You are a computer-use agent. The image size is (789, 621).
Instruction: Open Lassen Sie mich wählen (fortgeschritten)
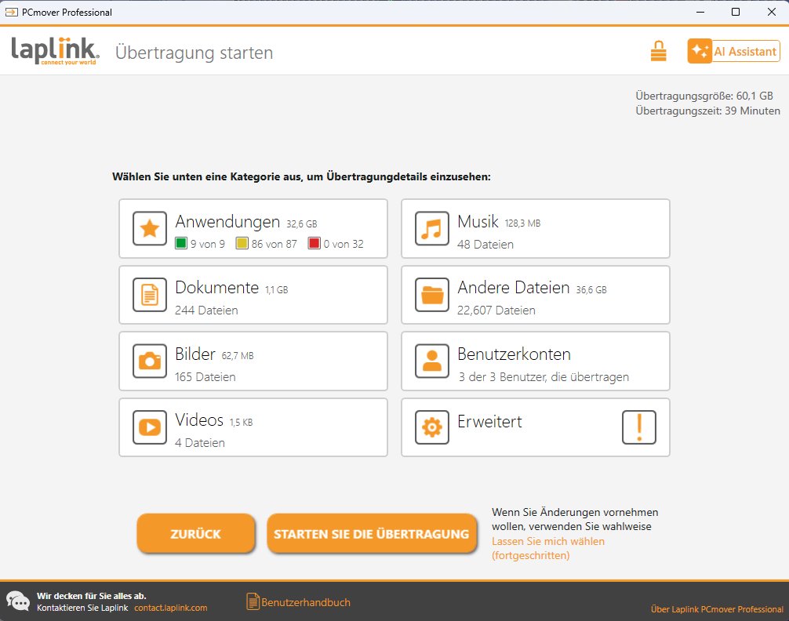(548, 548)
